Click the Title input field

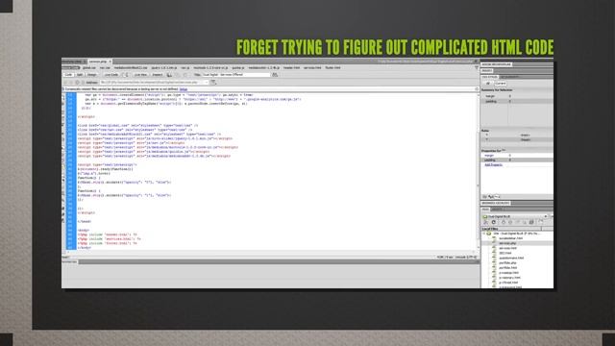[x=236, y=75]
